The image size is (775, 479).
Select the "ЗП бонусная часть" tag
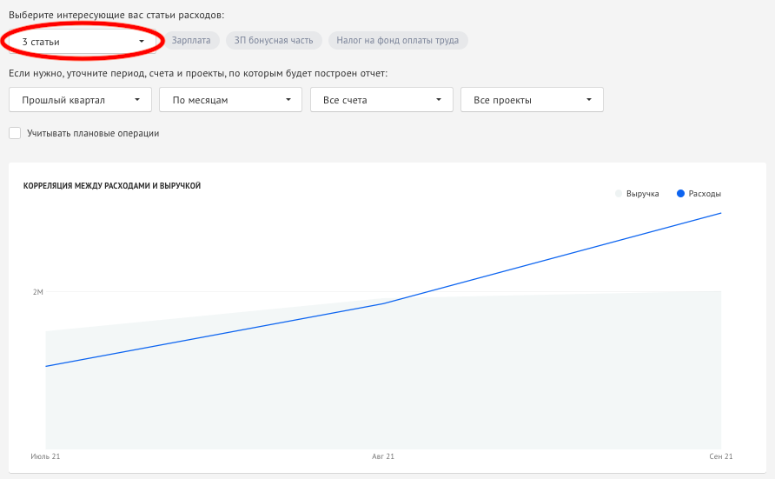pyautogui.click(x=275, y=40)
